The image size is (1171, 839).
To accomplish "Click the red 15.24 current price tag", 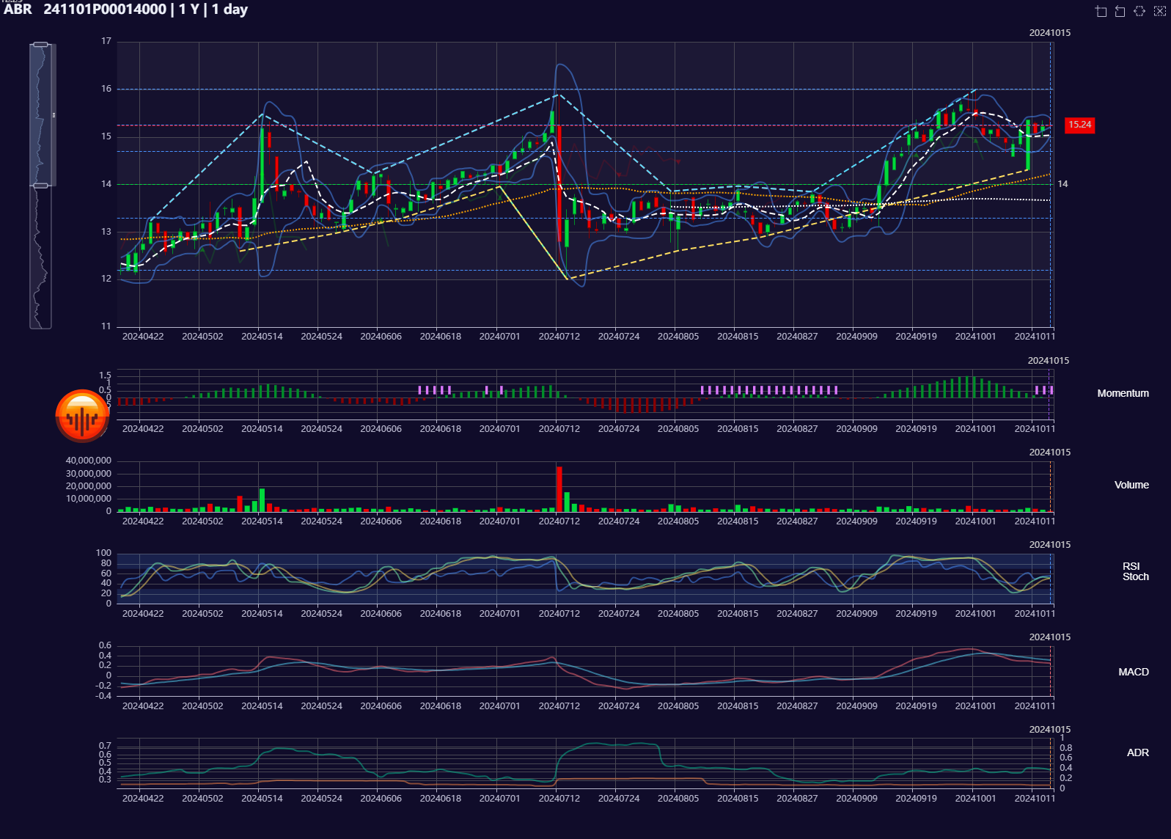I will pyautogui.click(x=1079, y=125).
